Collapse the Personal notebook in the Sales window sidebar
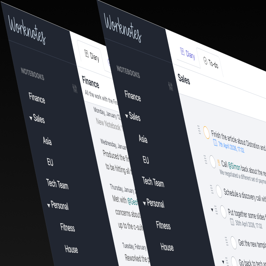This screenshot has height=266, width=266. tap(144, 203)
